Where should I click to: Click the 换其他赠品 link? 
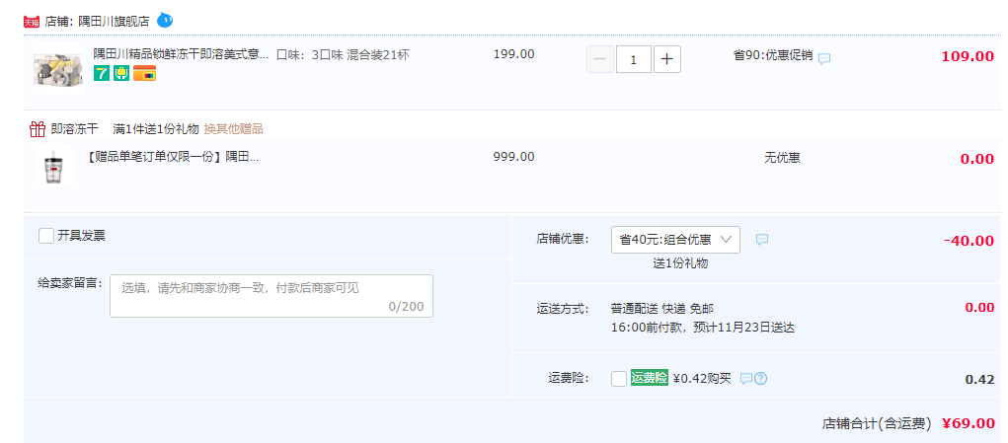[233, 129]
